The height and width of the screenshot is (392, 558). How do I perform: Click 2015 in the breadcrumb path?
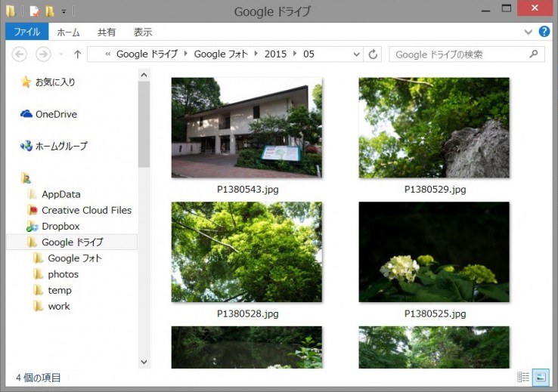(275, 54)
